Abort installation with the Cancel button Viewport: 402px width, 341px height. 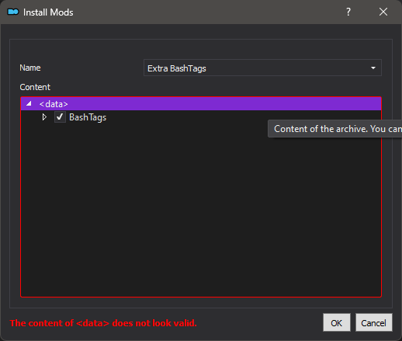(x=373, y=322)
